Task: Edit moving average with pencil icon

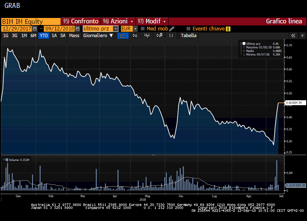Action: tap(172, 29)
